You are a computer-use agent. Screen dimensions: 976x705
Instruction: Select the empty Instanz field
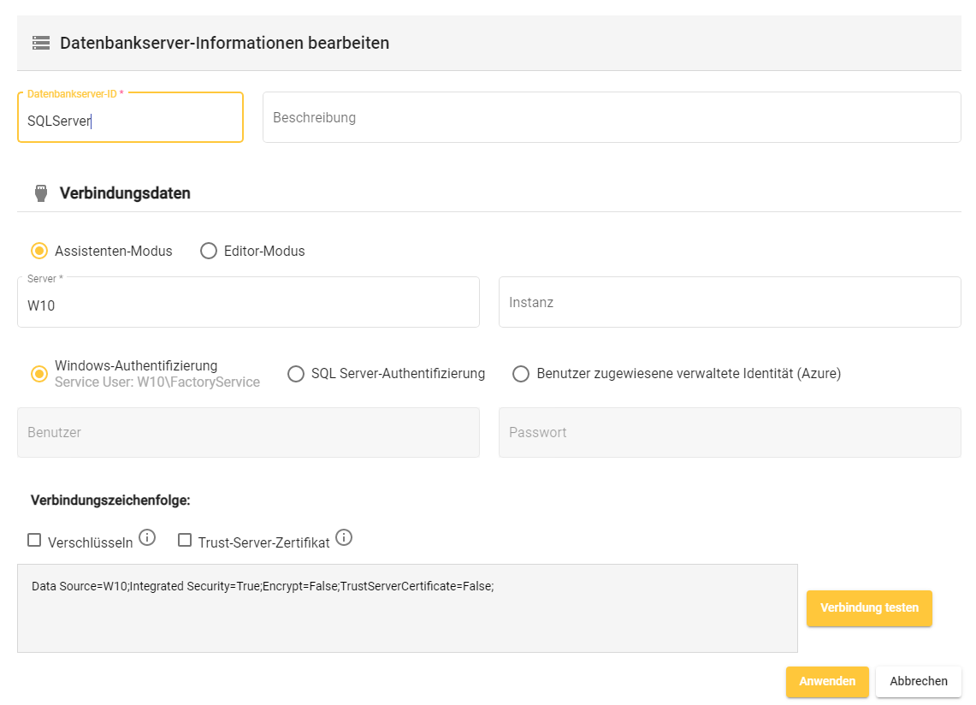pyautogui.click(x=730, y=301)
